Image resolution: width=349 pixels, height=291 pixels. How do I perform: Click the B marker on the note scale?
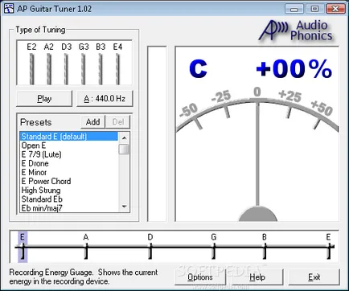pyautogui.click(x=265, y=247)
